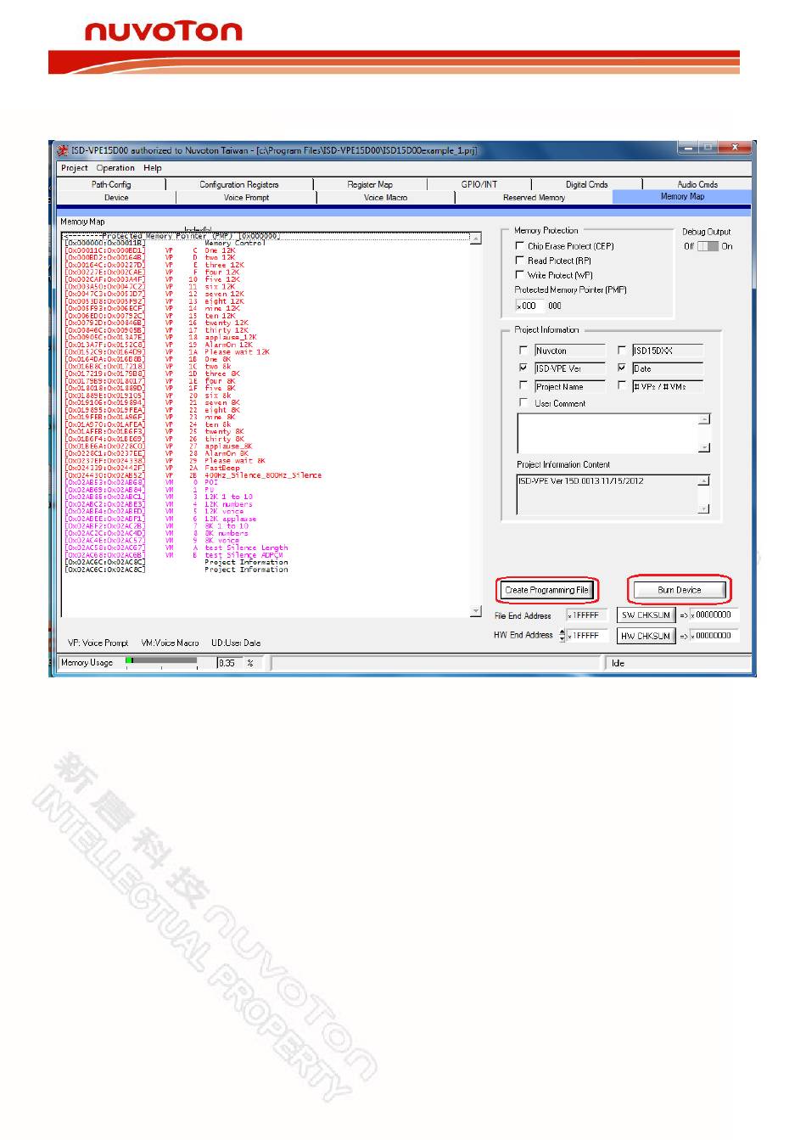
Task: Click the ISD-VPE15D00 application icon in title bar
Action: pyautogui.click(x=63, y=150)
